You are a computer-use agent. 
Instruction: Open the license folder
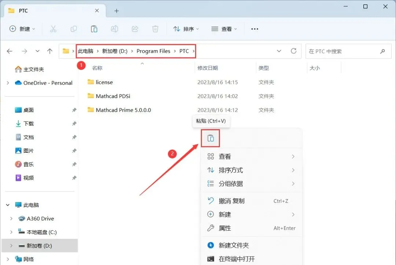tap(100, 82)
